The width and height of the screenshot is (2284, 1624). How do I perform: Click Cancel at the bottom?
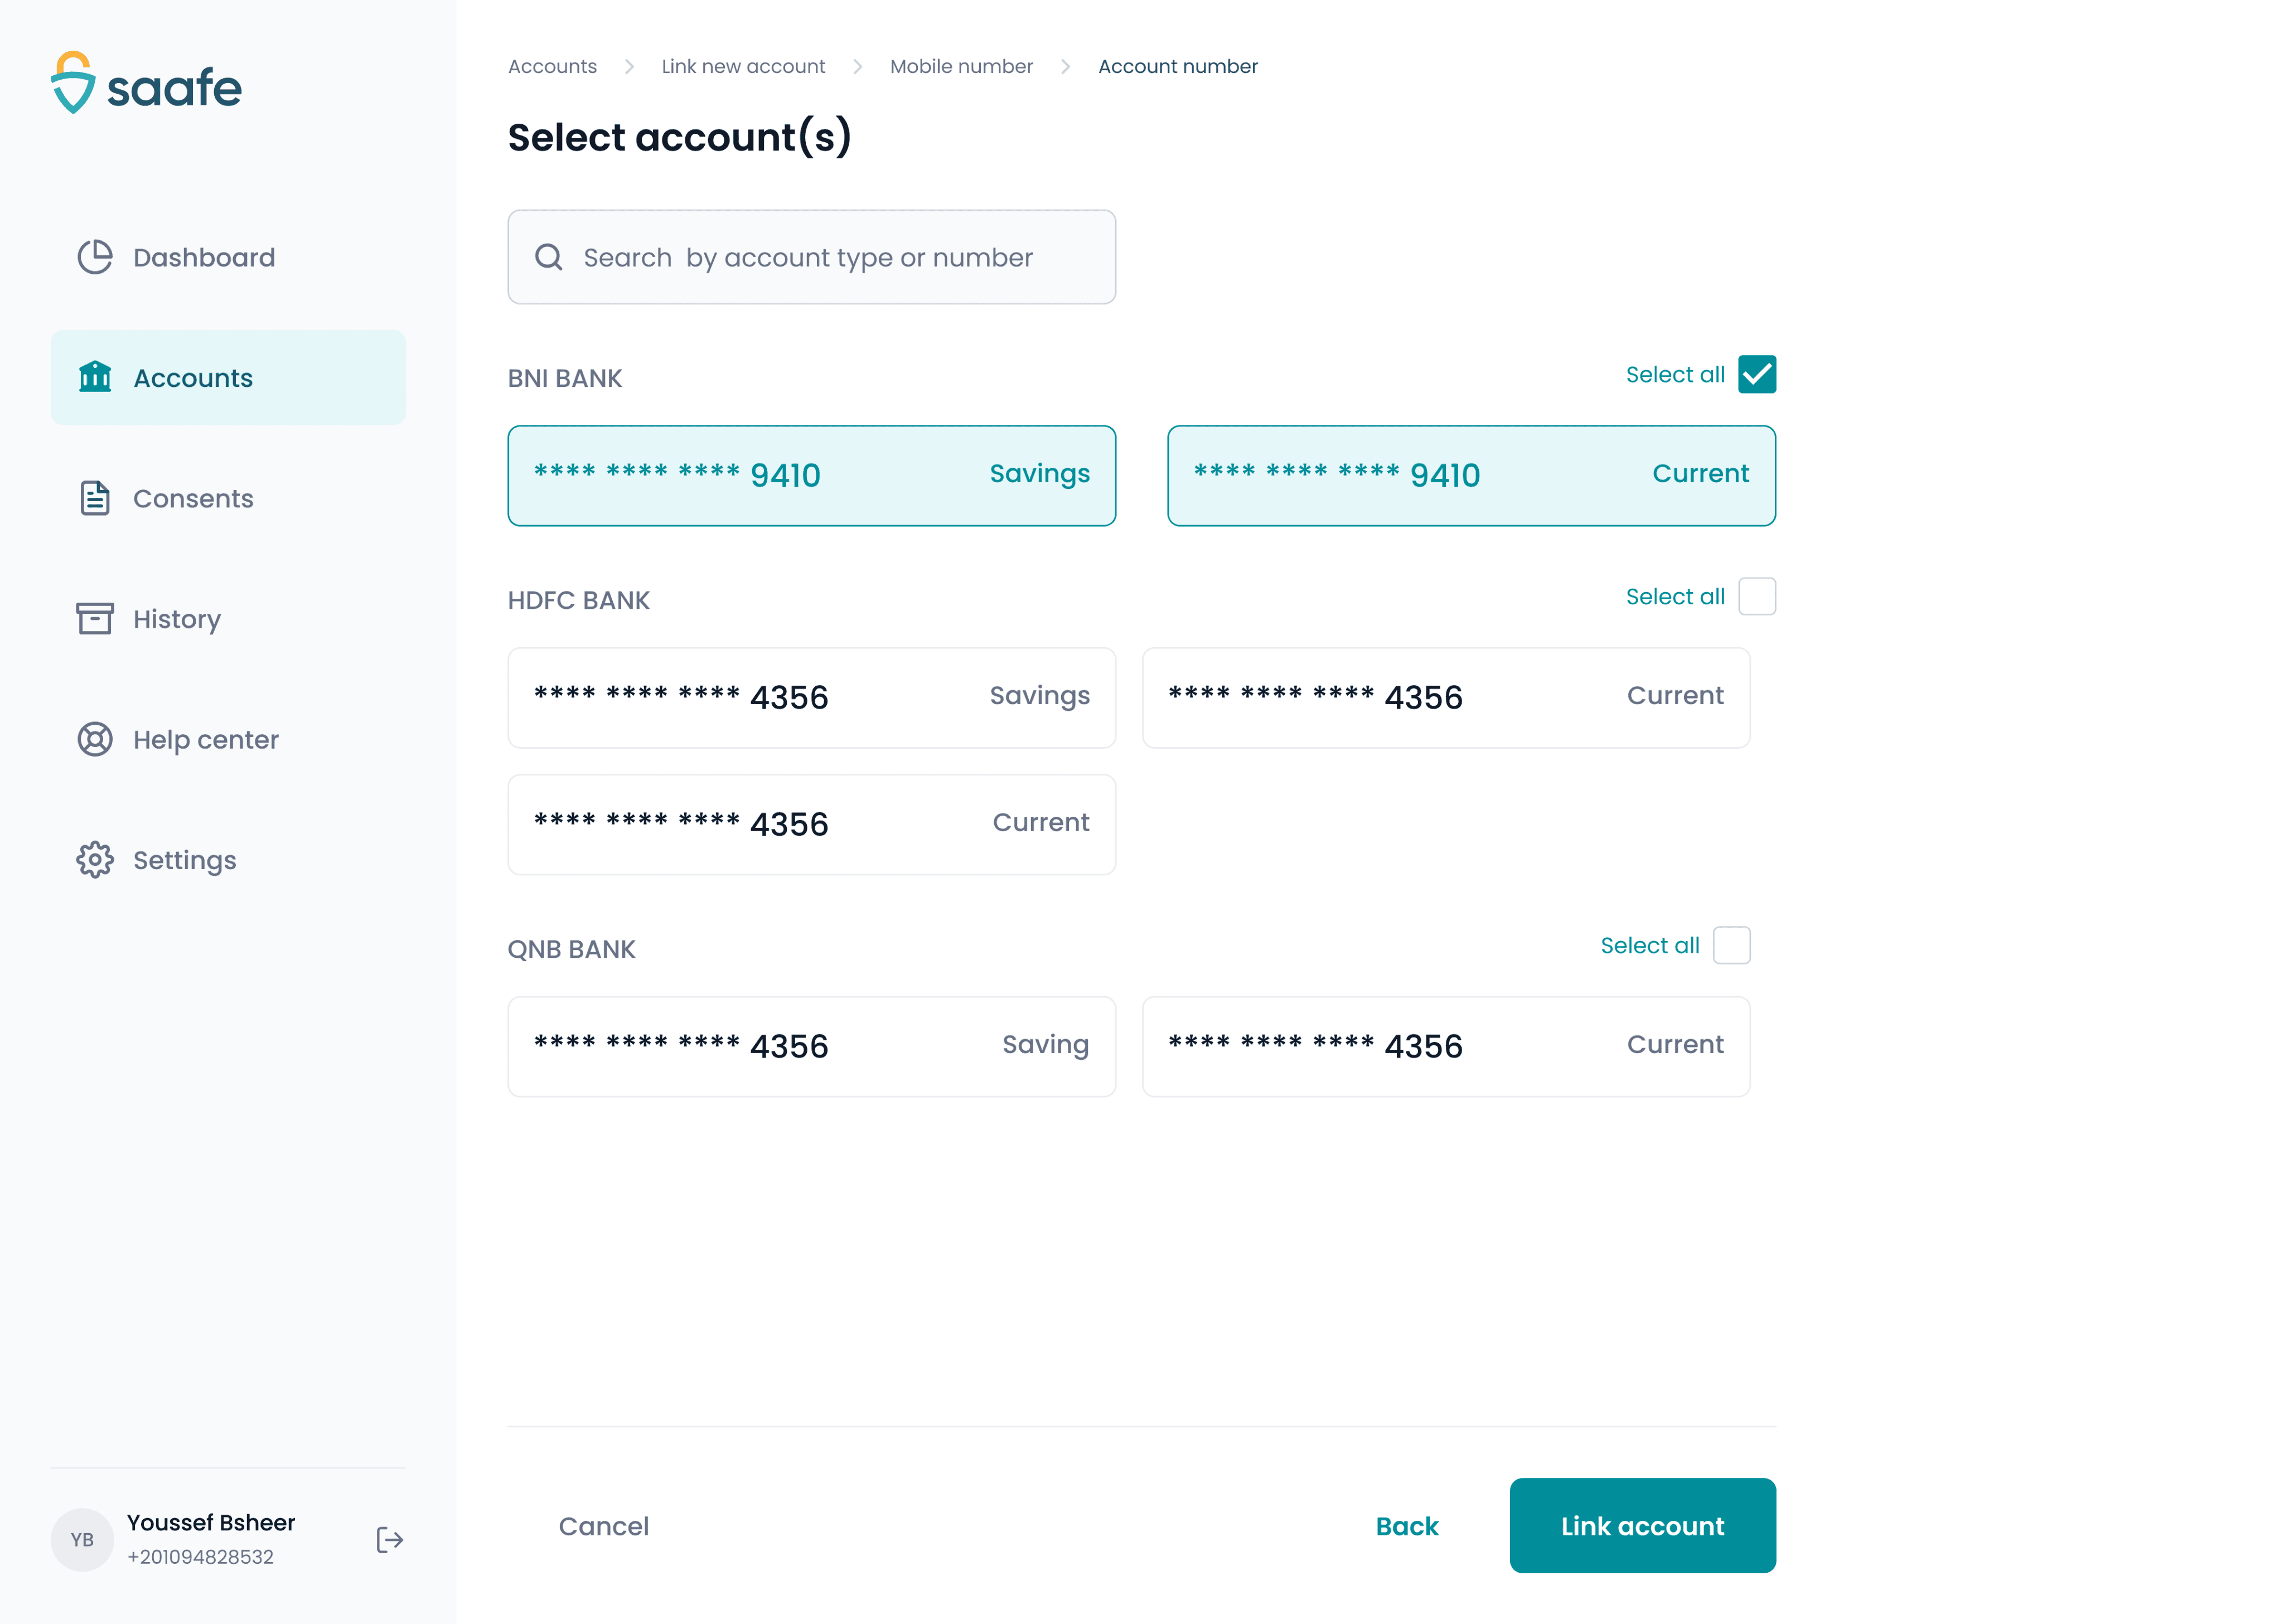(603, 1526)
